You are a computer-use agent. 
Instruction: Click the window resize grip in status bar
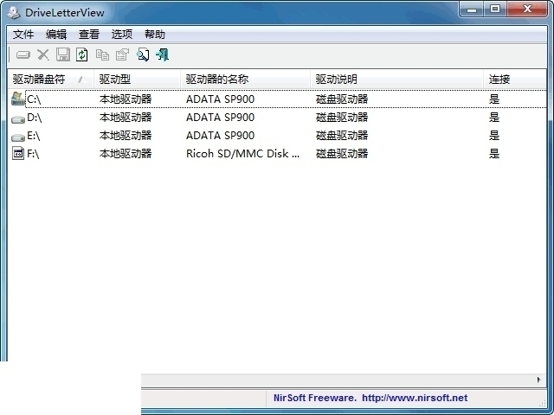pos(543,402)
